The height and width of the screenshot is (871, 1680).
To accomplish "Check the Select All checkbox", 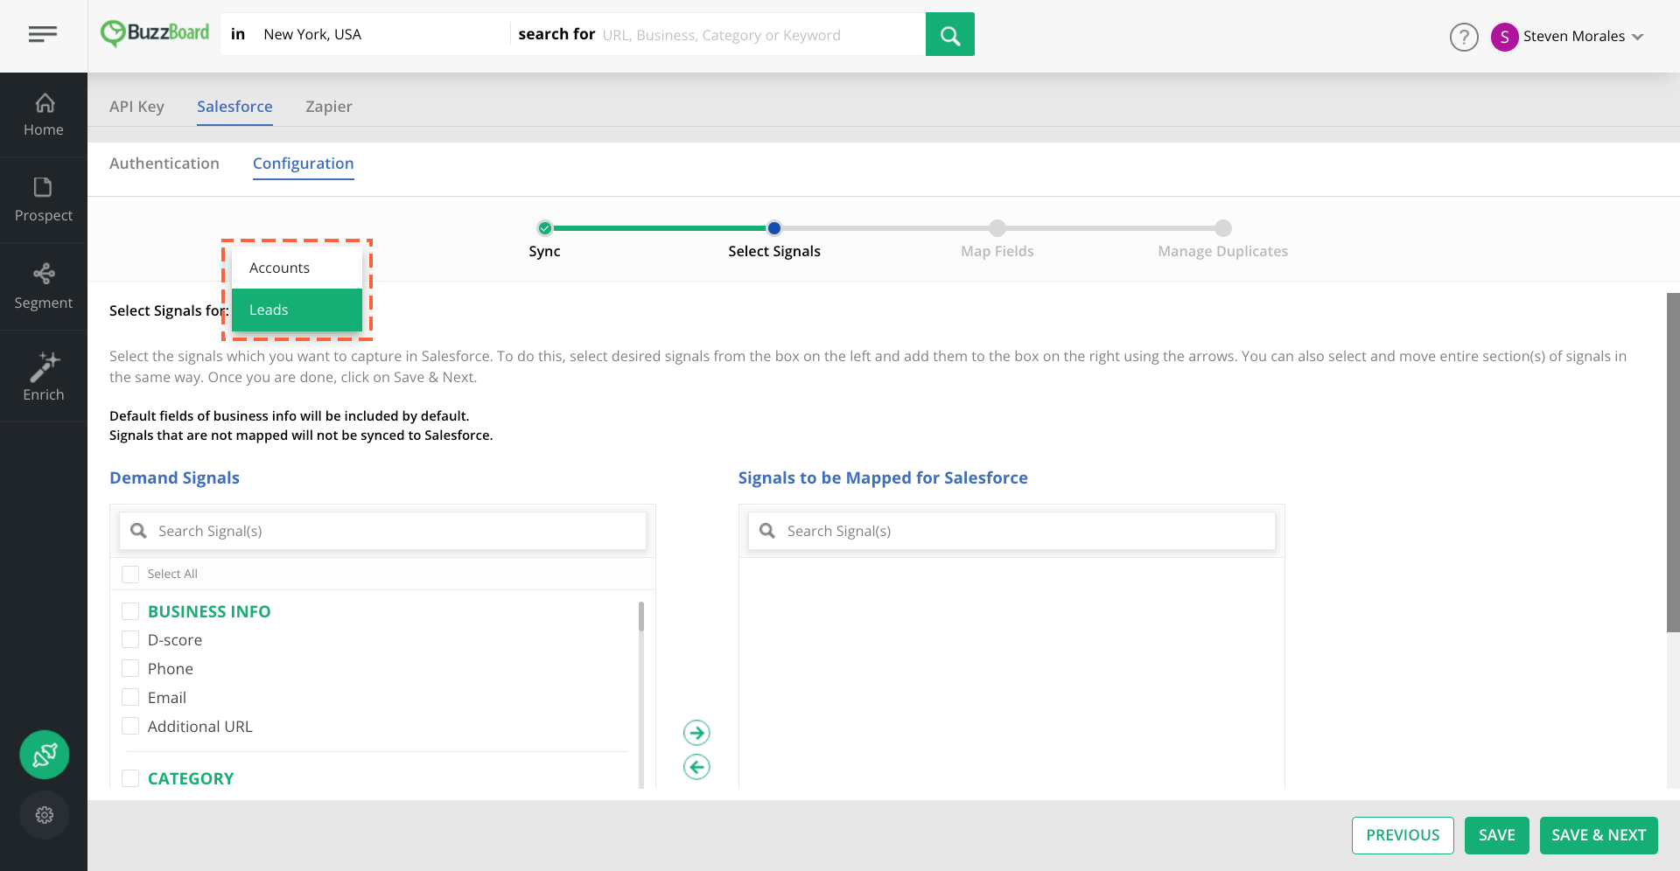I will pos(130,575).
